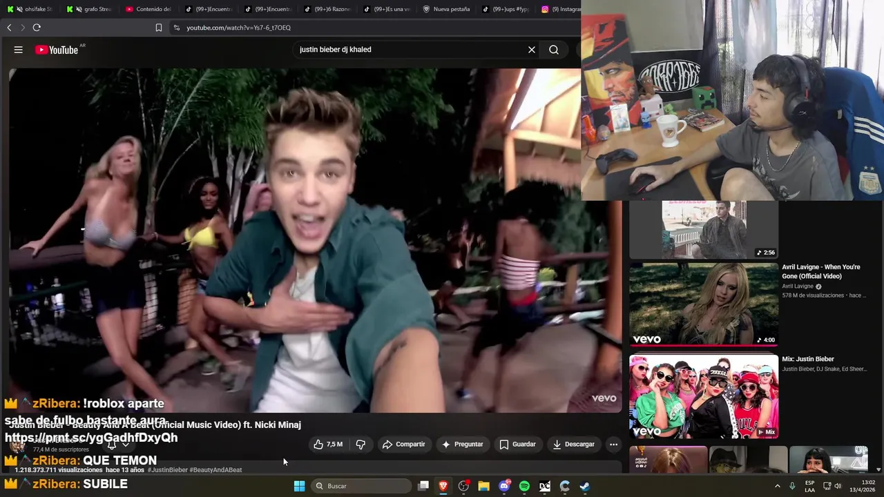This screenshot has height=497, width=884.
Task: Save the video with Guardar
Action: click(518, 445)
